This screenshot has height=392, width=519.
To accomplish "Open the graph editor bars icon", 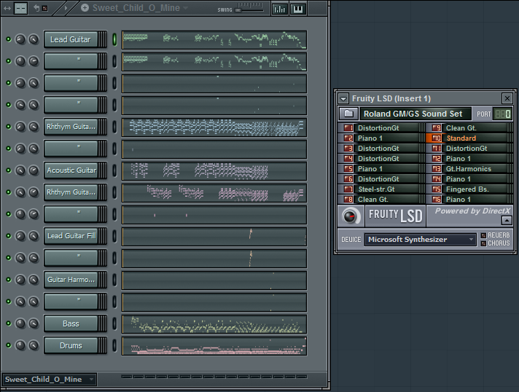I will tap(280, 9).
